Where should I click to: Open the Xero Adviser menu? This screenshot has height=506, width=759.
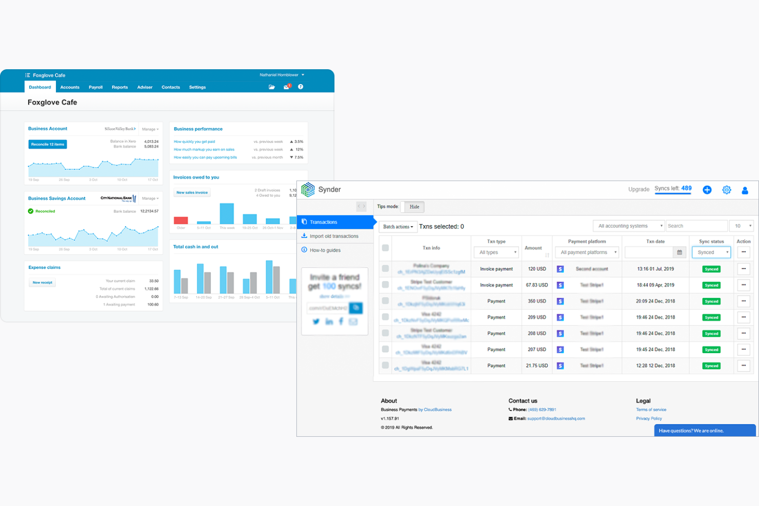pyautogui.click(x=145, y=87)
